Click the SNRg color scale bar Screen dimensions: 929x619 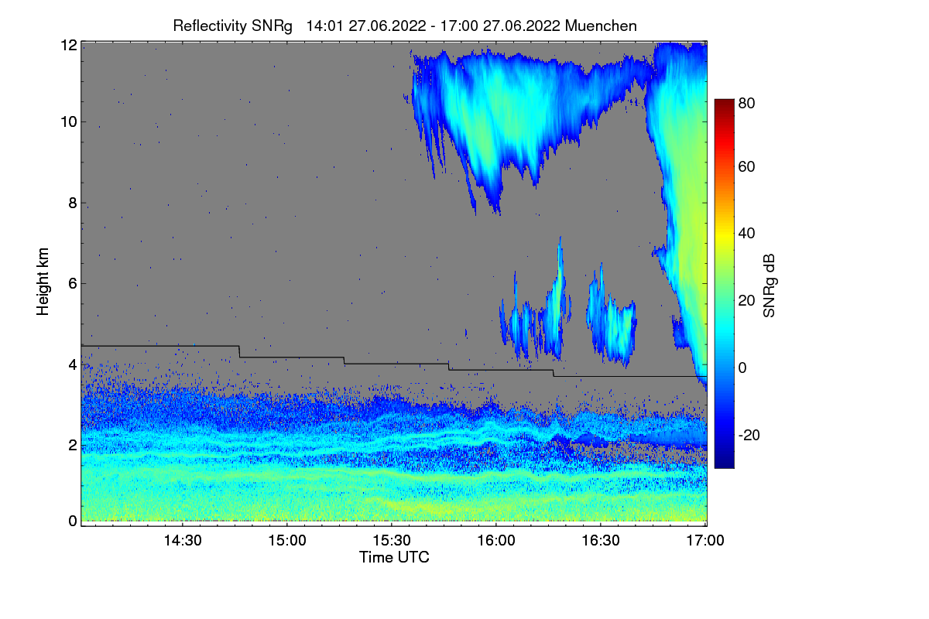(x=723, y=283)
